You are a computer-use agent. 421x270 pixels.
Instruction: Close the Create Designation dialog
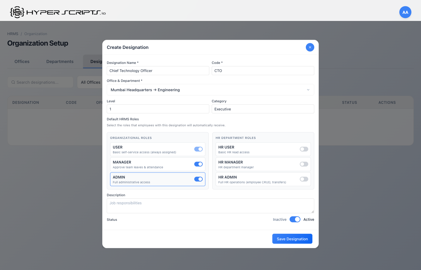[310, 47]
